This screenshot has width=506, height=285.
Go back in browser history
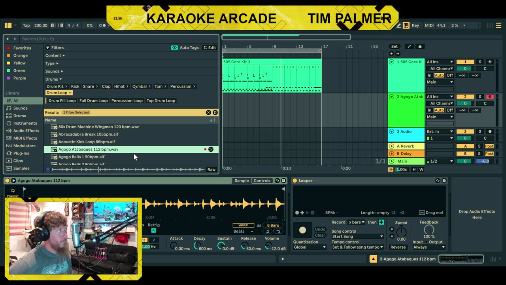tap(8, 39)
